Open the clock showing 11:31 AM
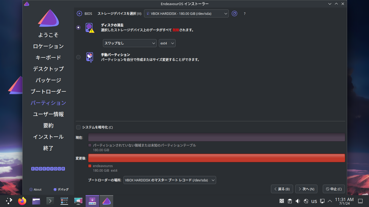The width and height of the screenshot is (369, 207). pos(344,201)
